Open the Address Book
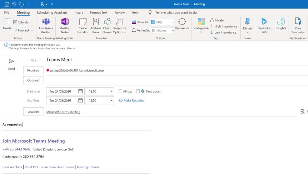The image size is (308, 177). coord(96,22)
